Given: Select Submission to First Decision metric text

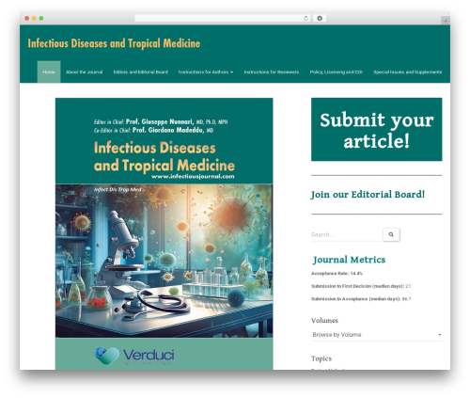Looking at the screenshot, I should tap(361, 286).
